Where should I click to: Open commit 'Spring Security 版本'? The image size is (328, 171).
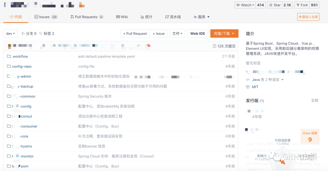(x=95, y=96)
